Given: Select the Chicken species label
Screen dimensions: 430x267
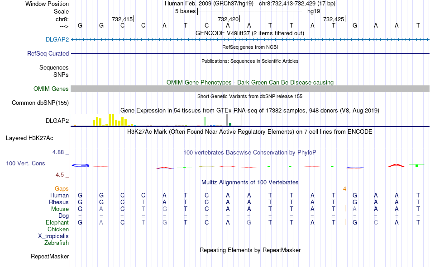Looking at the screenshot, I should [58, 229].
